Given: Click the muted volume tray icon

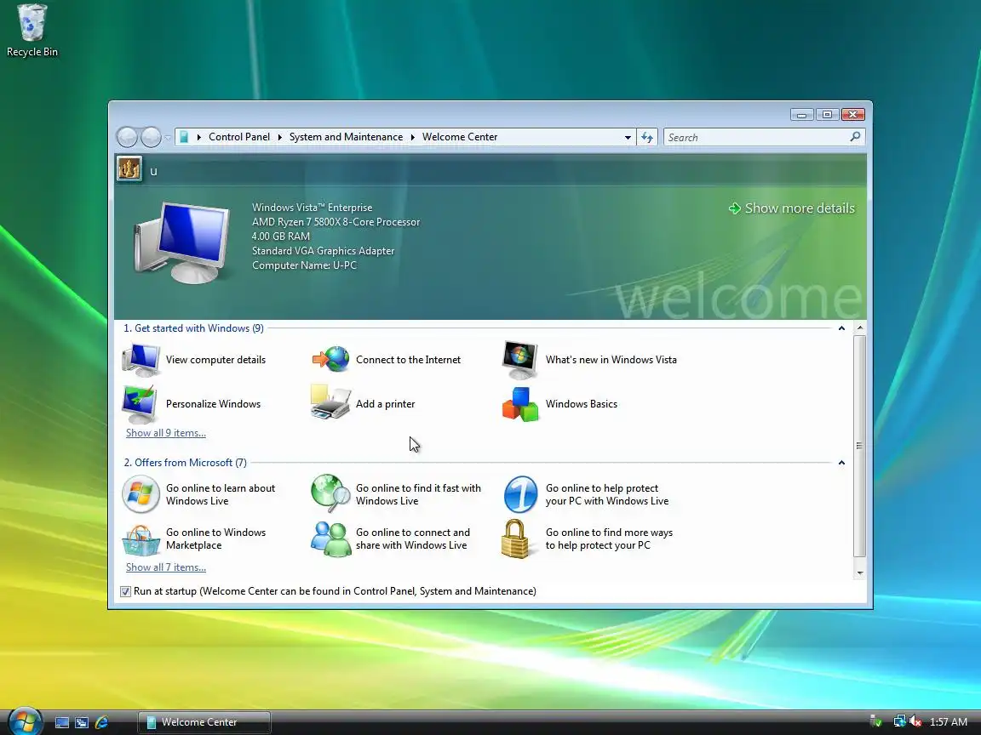Looking at the screenshot, I should click(x=916, y=721).
